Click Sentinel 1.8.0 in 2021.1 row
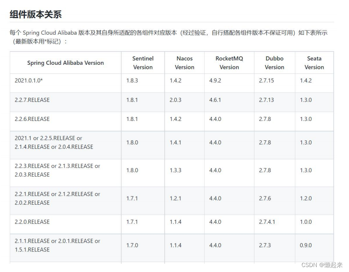This screenshot has width=349, height=272. [x=132, y=142]
